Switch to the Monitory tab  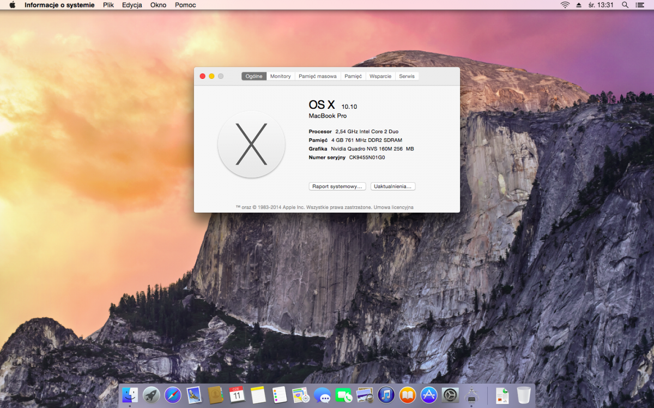point(280,76)
